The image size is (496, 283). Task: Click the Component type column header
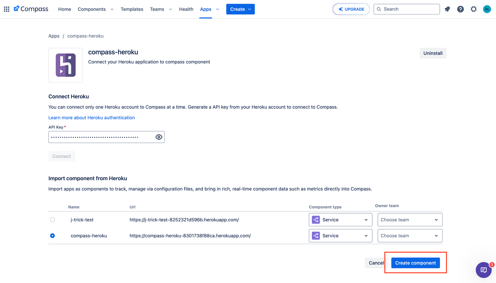point(325,207)
